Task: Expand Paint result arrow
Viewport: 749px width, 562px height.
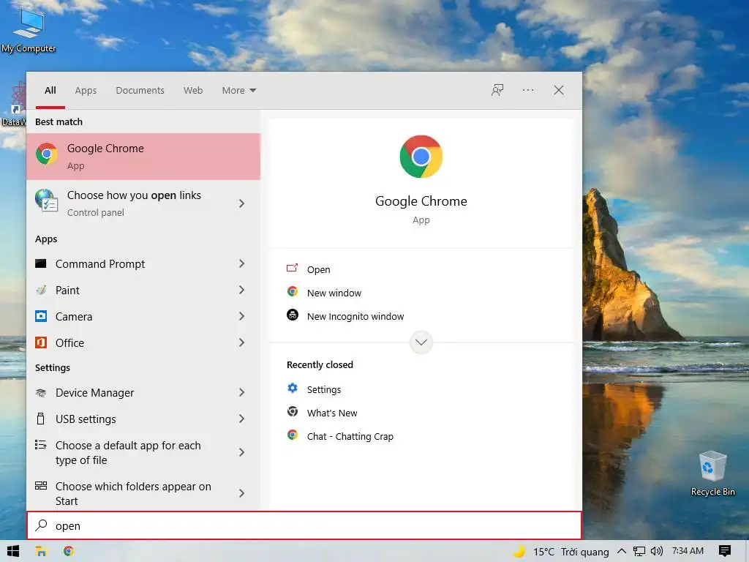Action: coord(241,290)
